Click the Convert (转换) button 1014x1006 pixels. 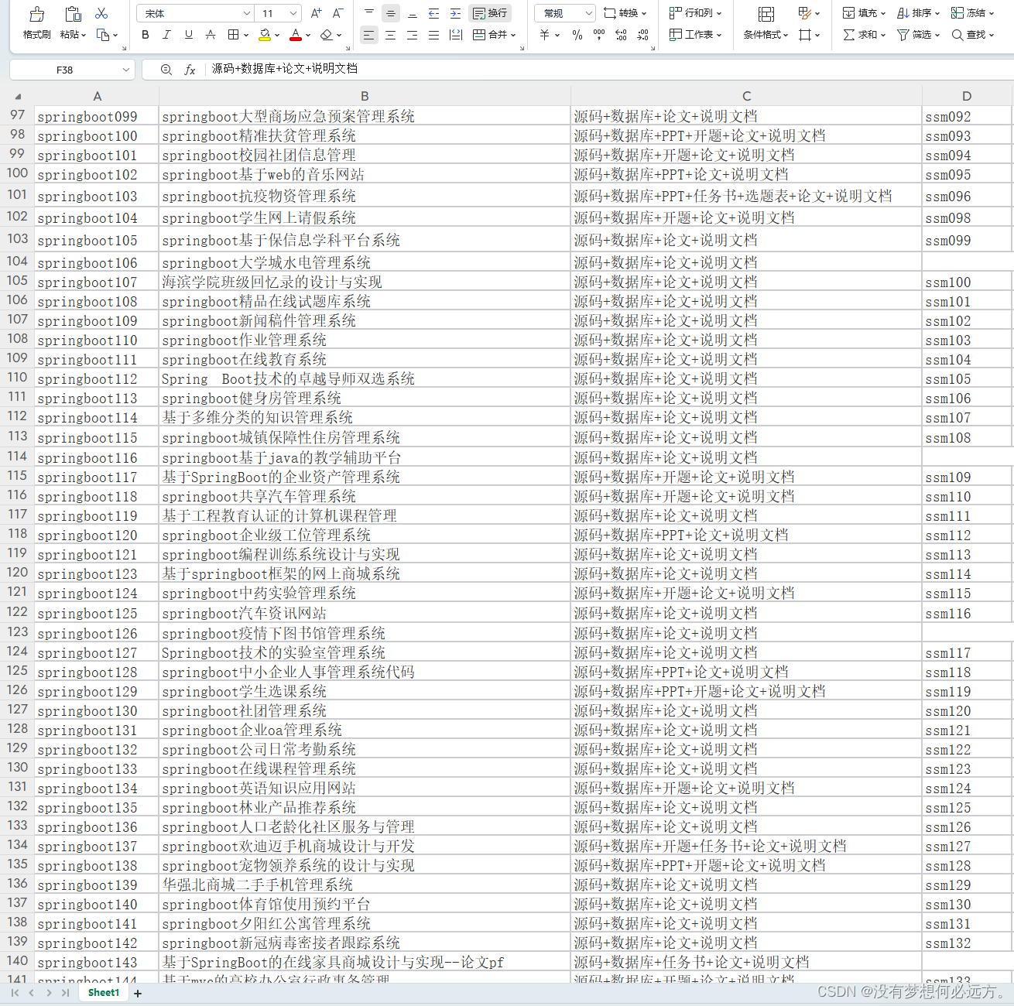[x=625, y=13]
